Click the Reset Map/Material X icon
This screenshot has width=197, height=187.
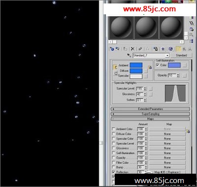(132, 49)
